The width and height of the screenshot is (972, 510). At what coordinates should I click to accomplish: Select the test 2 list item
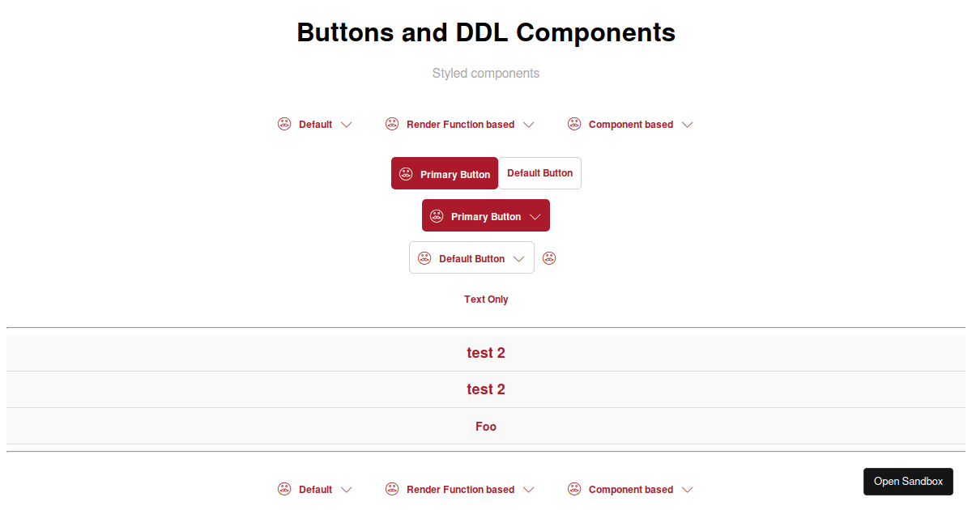[486, 352]
